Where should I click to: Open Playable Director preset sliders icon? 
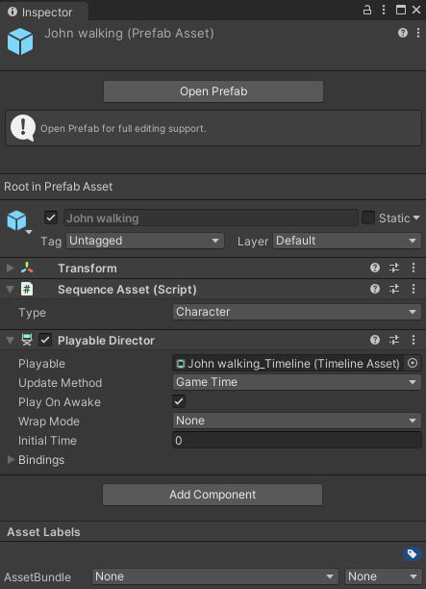[394, 340]
